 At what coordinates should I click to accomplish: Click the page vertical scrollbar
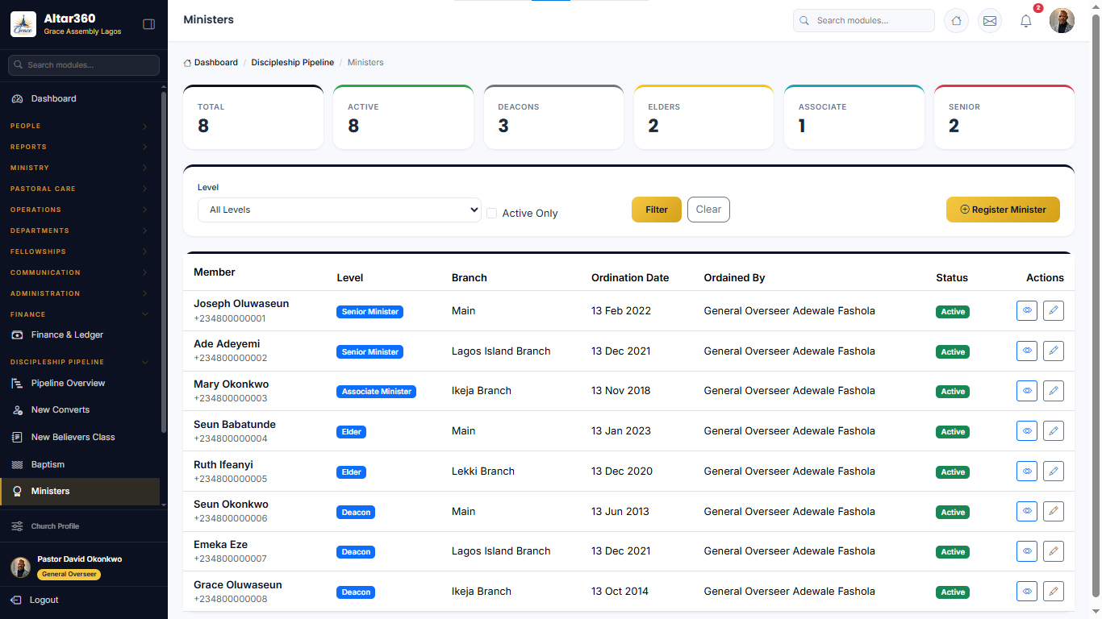click(x=1096, y=306)
